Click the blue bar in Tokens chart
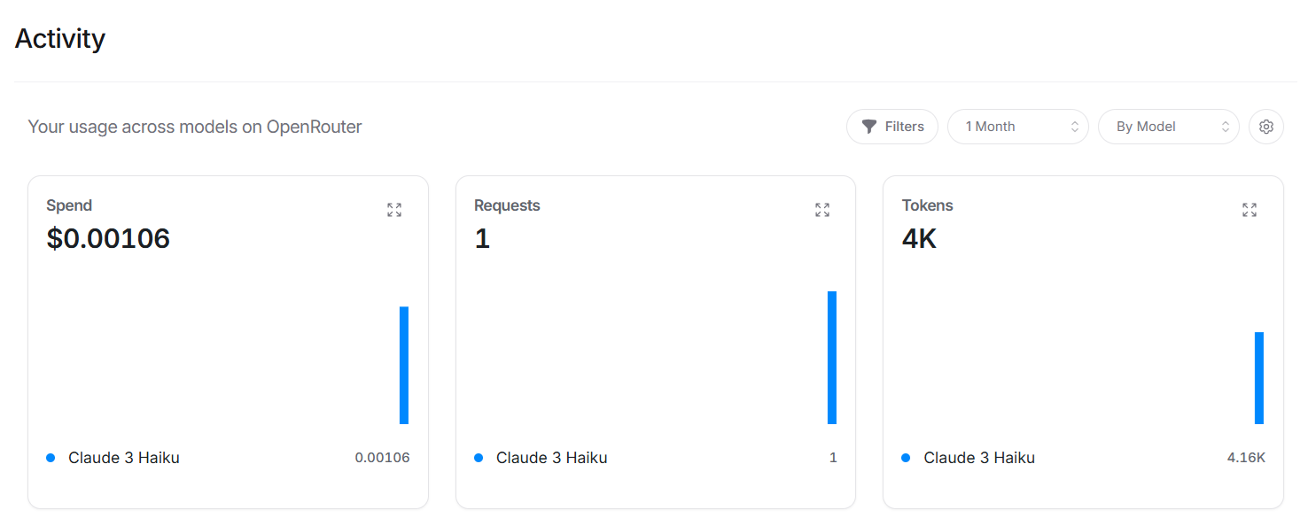 [x=1259, y=378]
